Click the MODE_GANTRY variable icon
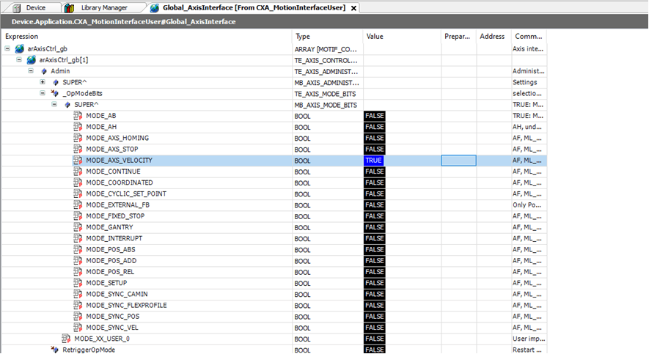Screen dimensions: 649x354 [x=78, y=227]
